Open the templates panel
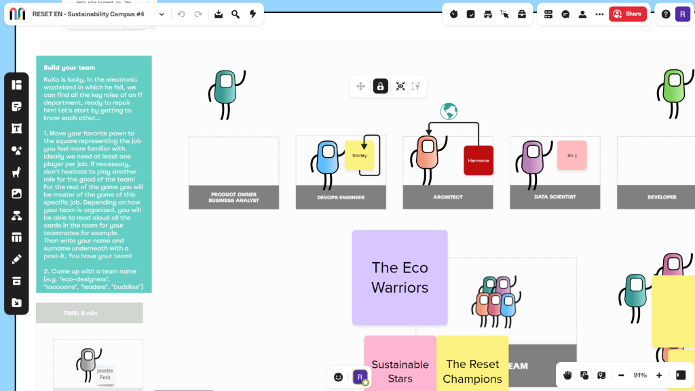 (16, 85)
